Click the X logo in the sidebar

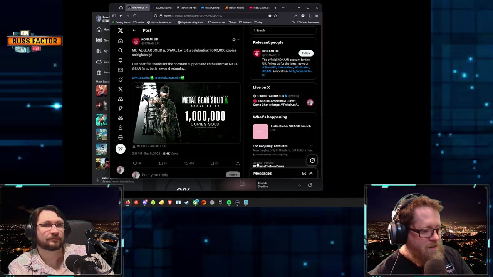click(x=121, y=30)
